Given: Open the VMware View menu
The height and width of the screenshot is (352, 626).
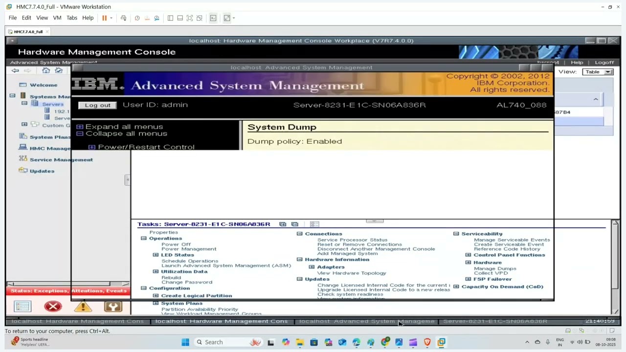Looking at the screenshot, I should coord(42,18).
